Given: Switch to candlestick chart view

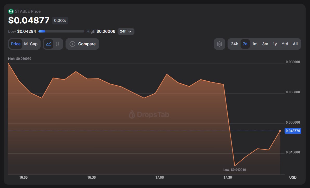Looking at the screenshot, I should pos(58,44).
